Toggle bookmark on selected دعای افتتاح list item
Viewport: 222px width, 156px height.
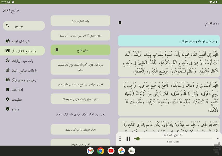tap(57, 50)
